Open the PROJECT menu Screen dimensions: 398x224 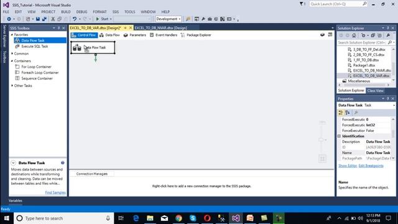49,12
